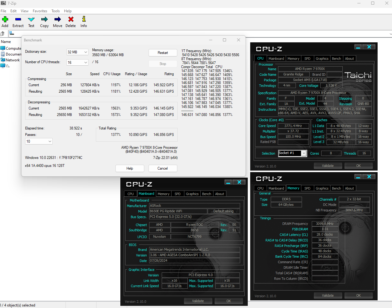This screenshot has height=308, width=392.
Task: Open Memory tab in CPU-Z Mainboard window
Action: click(x=164, y=194)
